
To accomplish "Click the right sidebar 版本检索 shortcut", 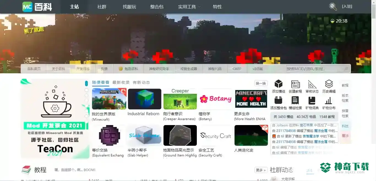I will point(345,98).
